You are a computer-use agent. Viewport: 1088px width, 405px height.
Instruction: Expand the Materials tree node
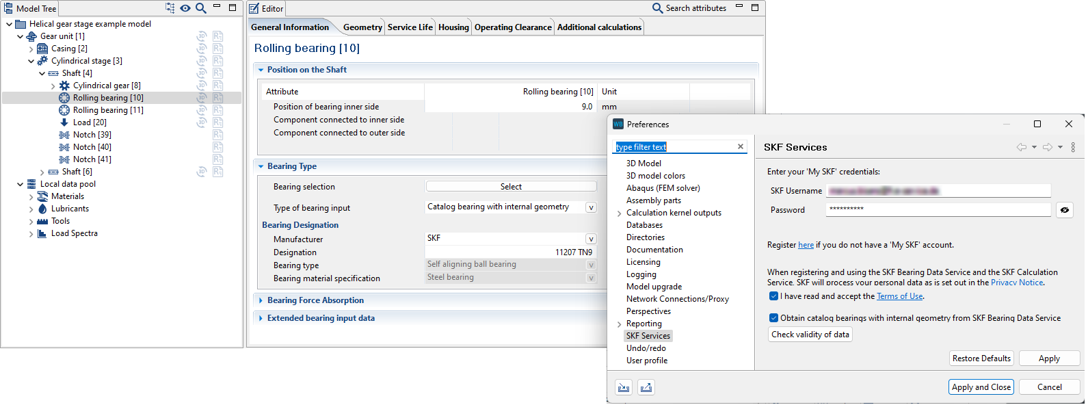31,196
